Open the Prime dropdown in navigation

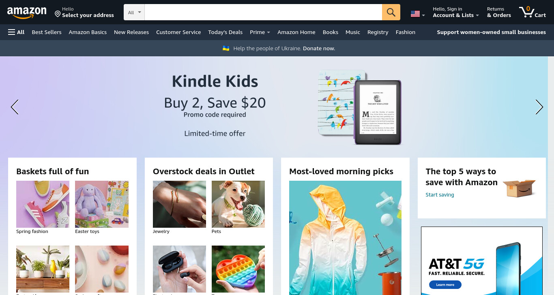260,32
